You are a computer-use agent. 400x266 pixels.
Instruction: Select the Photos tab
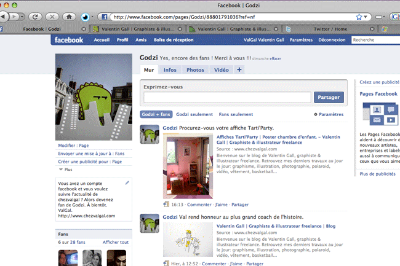point(195,70)
